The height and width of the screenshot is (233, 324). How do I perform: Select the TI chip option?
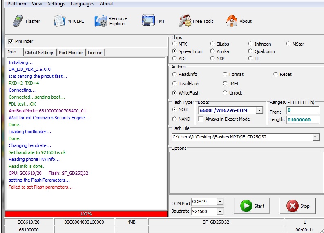pyautogui.click(x=250, y=58)
